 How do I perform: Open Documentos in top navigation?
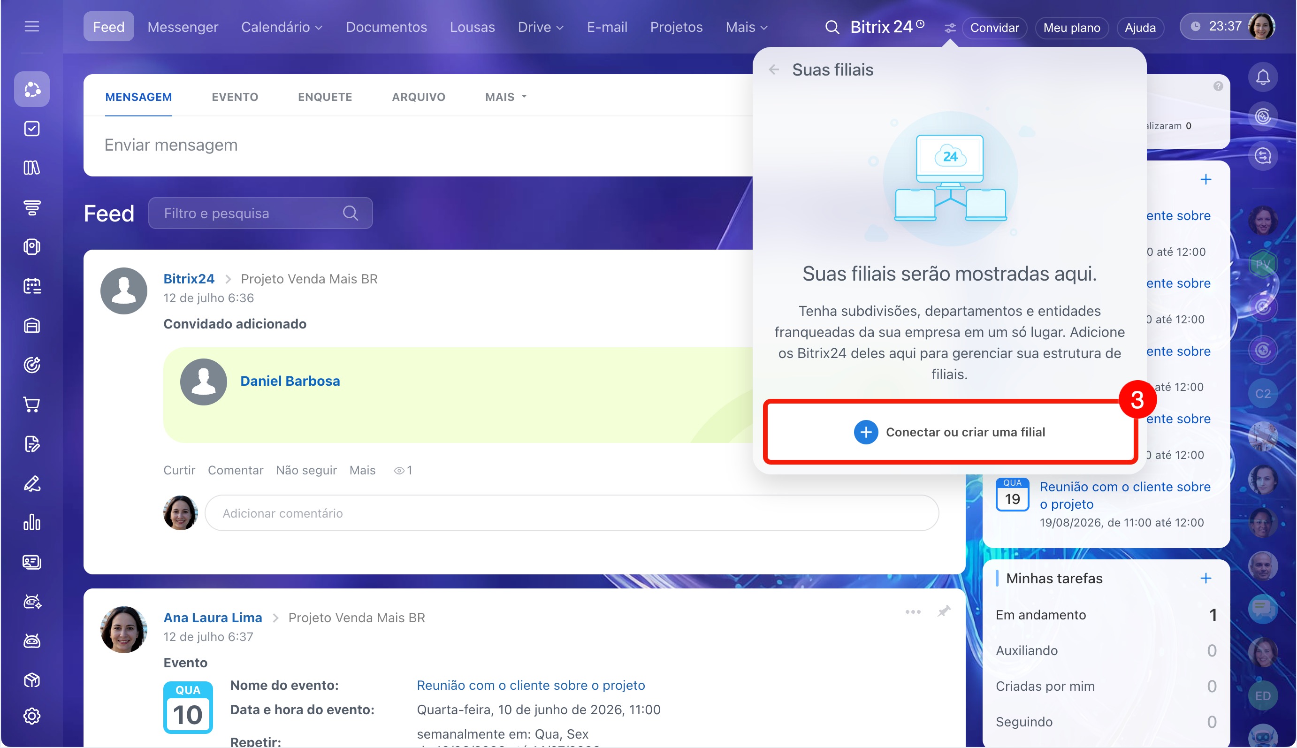point(386,27)
